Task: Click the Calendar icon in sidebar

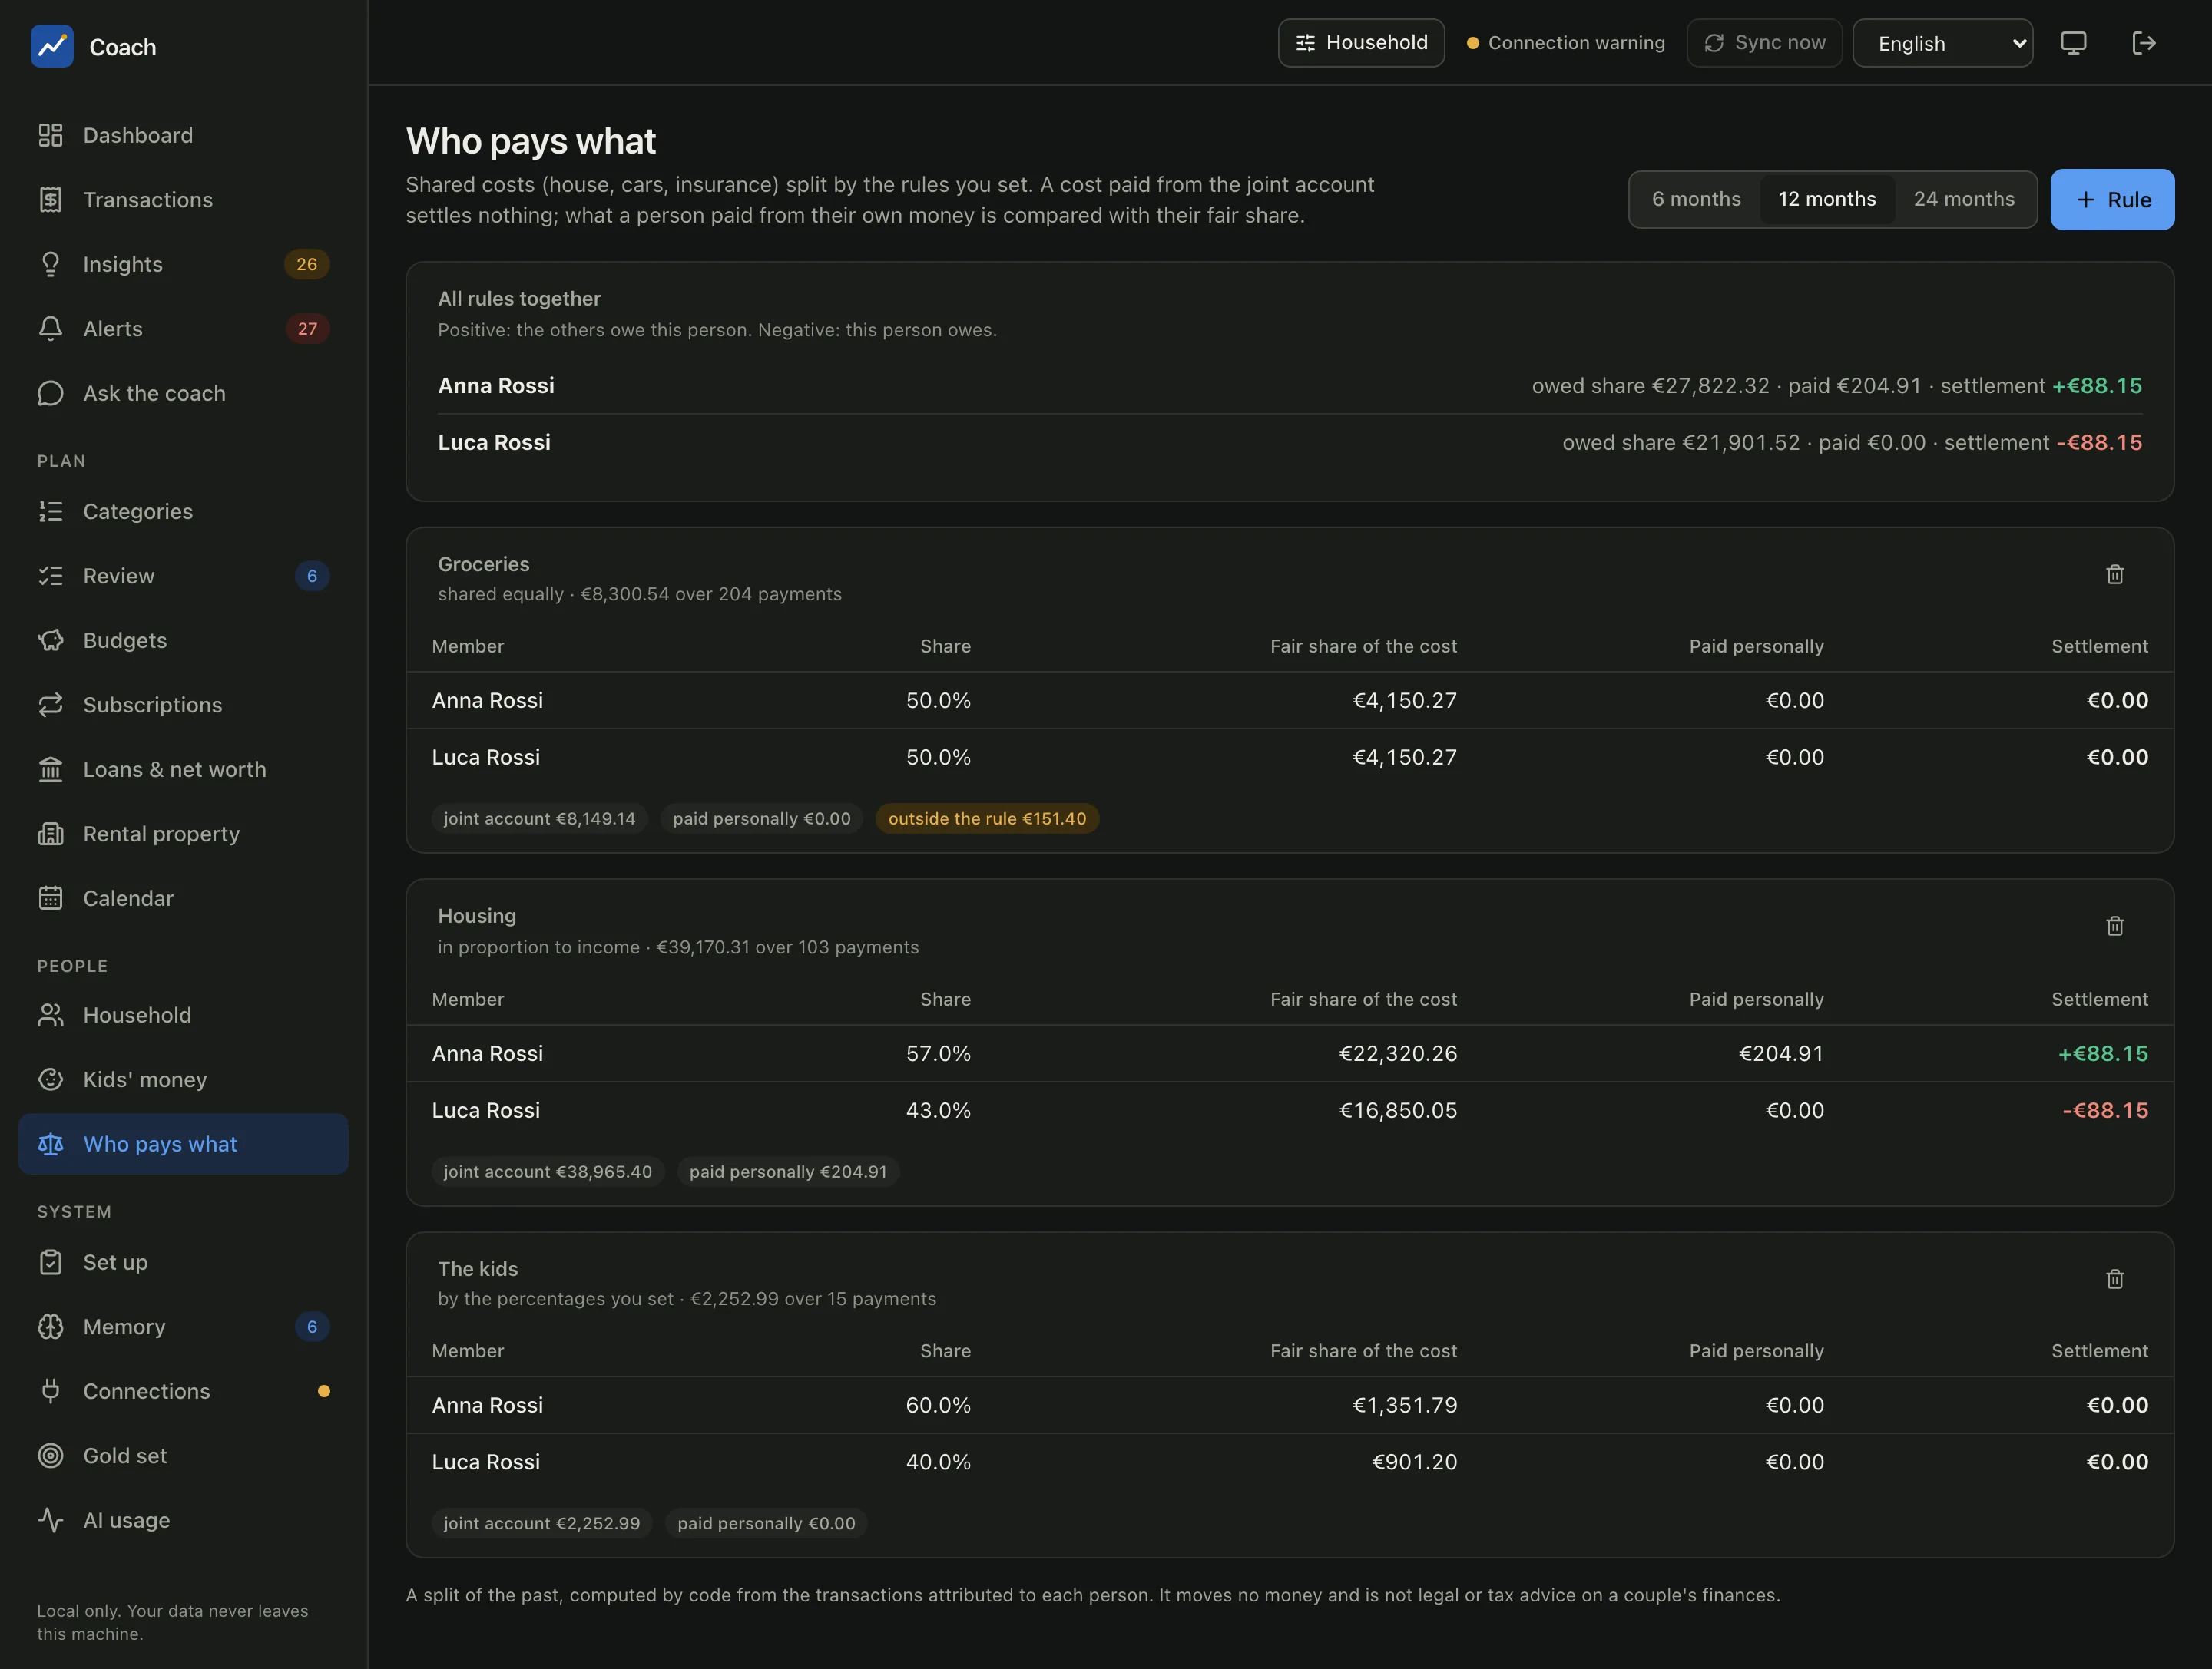Action: [51, 898]
